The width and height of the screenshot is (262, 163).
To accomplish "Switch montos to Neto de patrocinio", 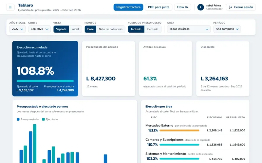I will click(110, 29).
